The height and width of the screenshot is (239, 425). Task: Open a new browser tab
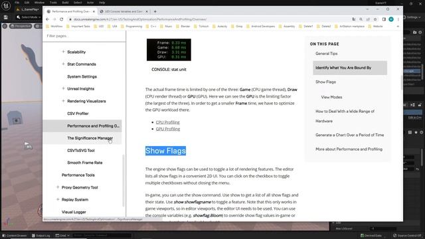[x=155, y=11]
